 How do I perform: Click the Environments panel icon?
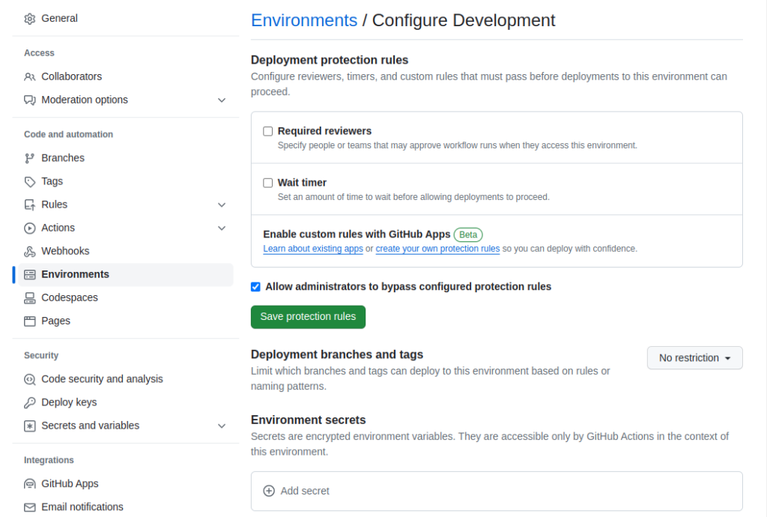pos(29,274)
